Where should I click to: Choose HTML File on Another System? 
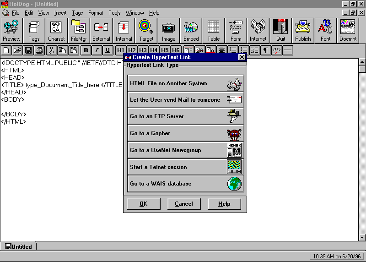pos(186,83)
